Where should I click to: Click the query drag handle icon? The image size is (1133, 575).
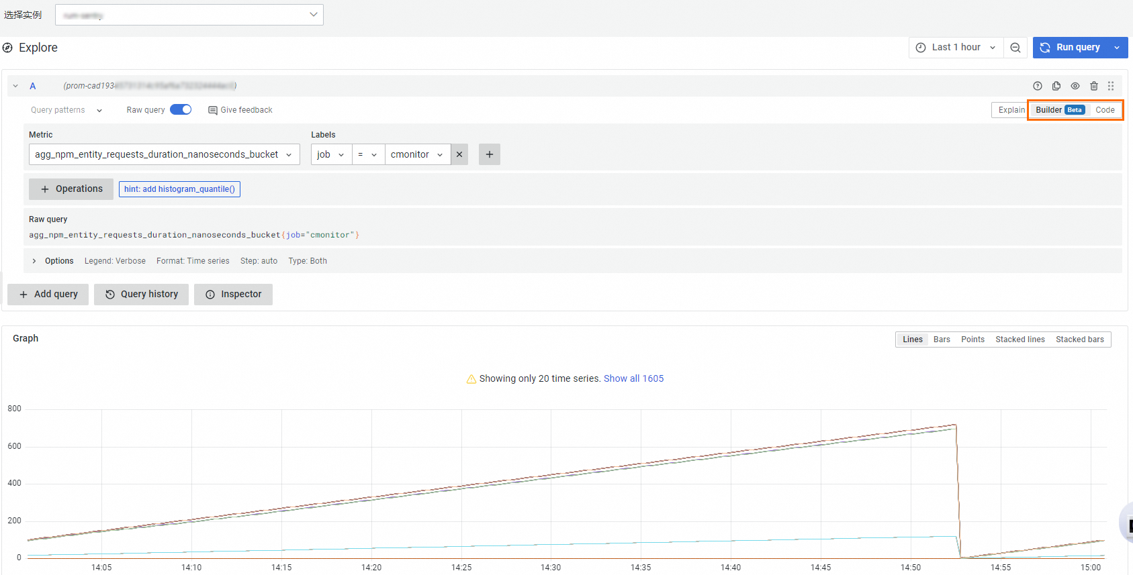point(1111,86)
